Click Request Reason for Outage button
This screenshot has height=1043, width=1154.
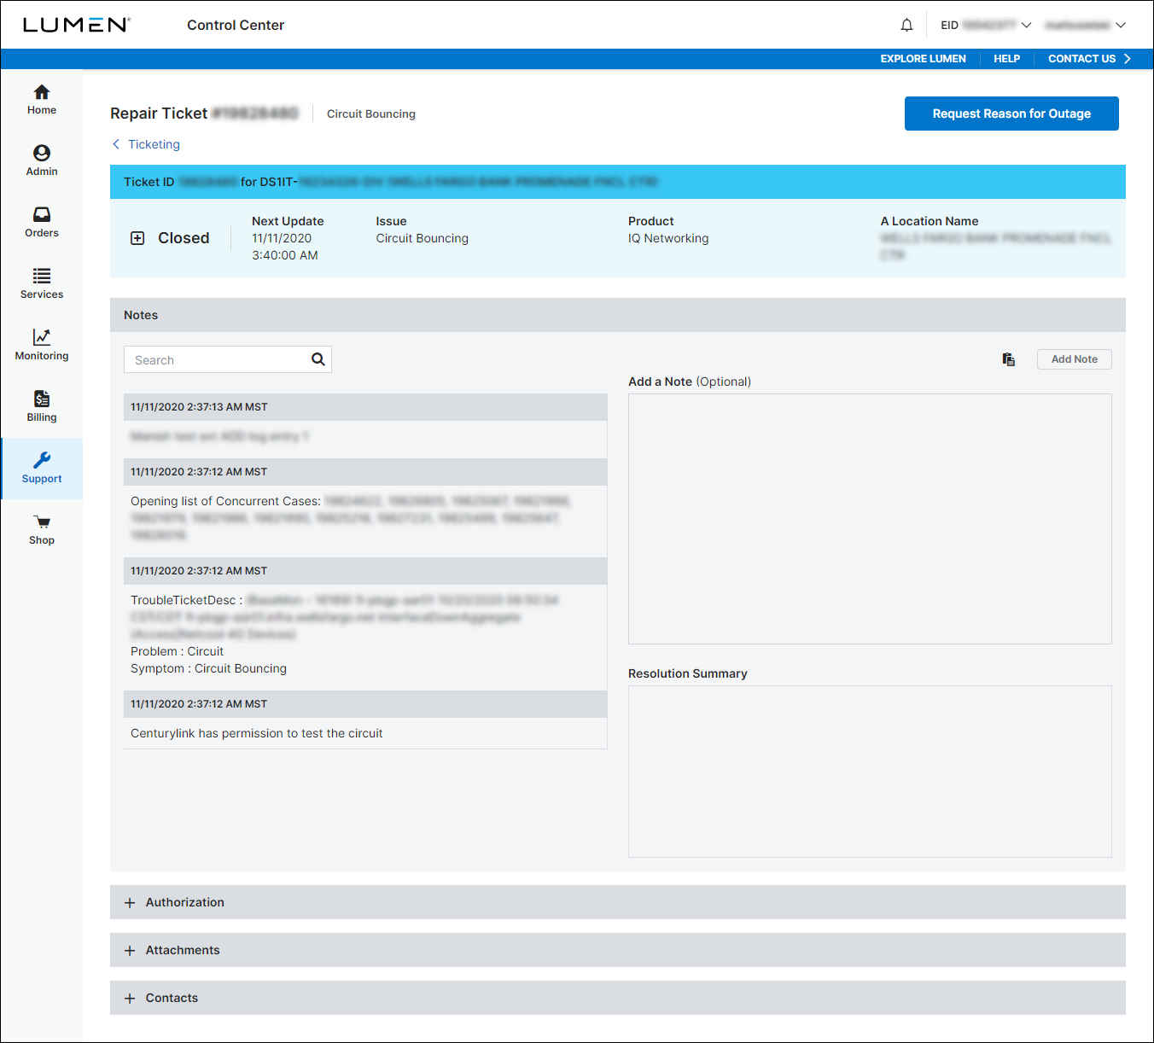pos(1011,114)
